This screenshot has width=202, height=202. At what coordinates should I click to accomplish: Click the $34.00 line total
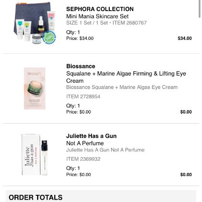(x=185, y=38)
